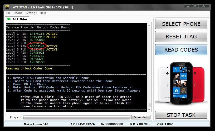Click the log scrollbar thumb
215x131 pixels.
[149, 105]
